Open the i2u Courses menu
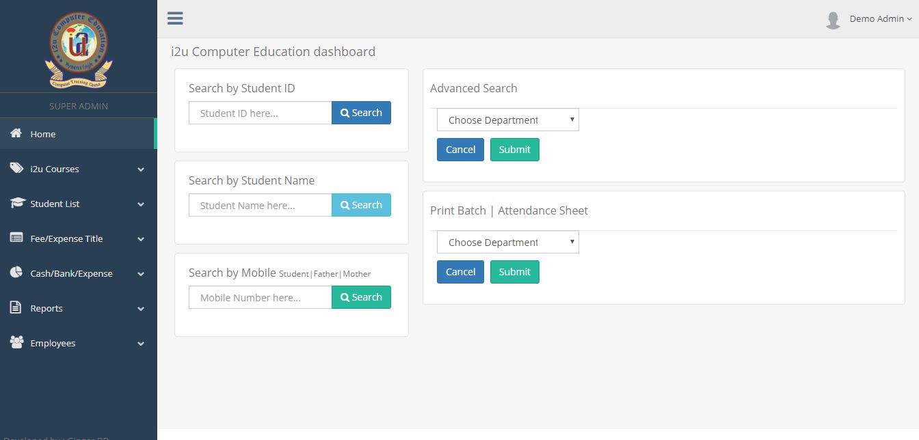The height and width of the screenshot is (440, 919). click(79, 169)
